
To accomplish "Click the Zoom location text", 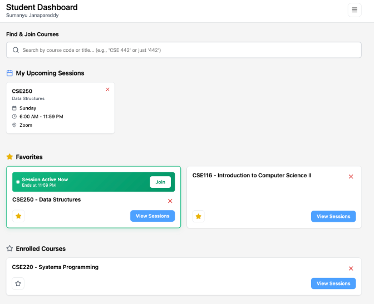I will click(x=26, y=125).
